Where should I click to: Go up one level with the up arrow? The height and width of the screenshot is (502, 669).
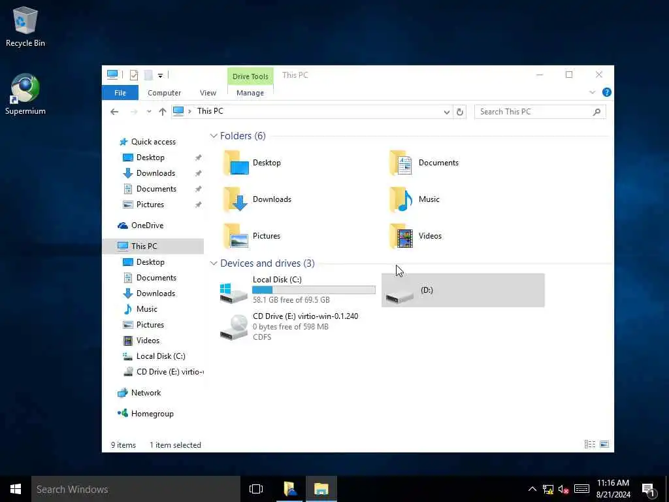point(162,112)
